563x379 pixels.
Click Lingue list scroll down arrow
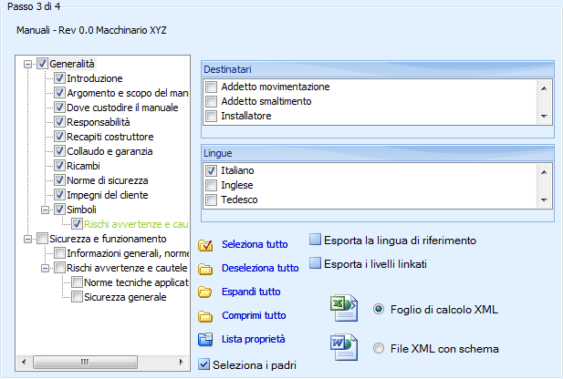click(544, 200)
